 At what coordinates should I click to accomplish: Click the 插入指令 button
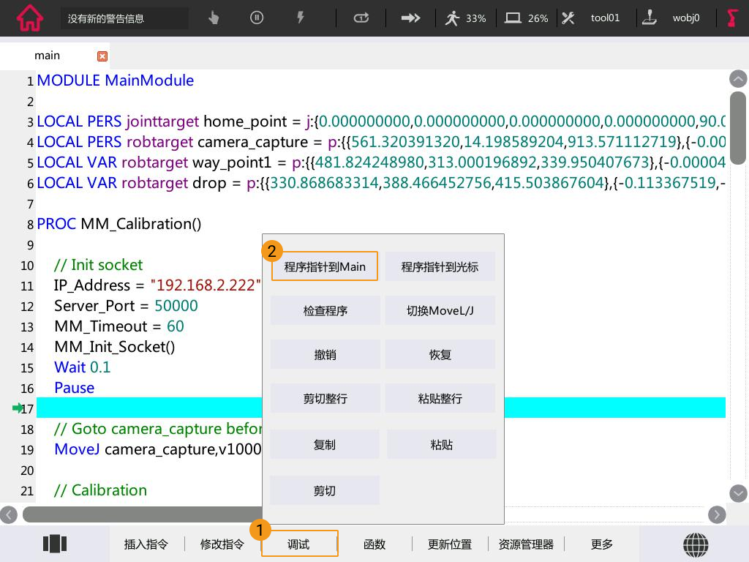tap(146, 544)
